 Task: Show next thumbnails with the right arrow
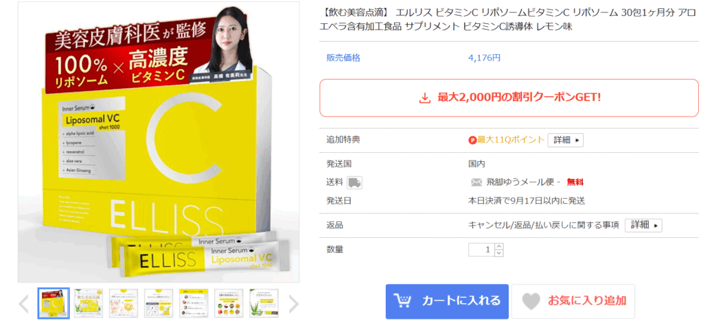coord(293,304)
